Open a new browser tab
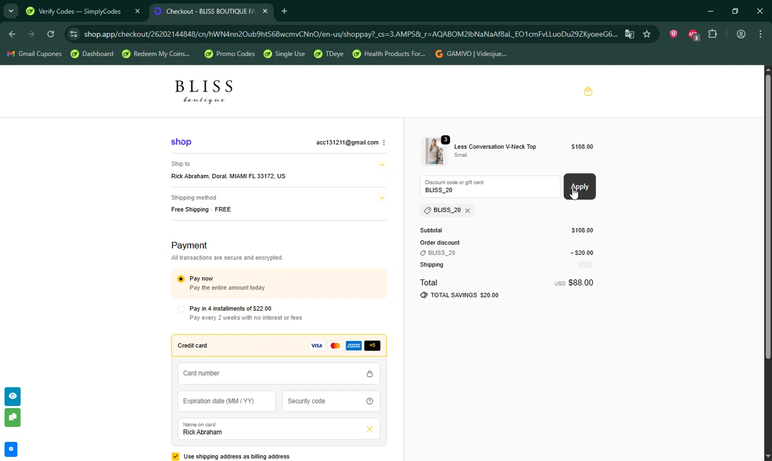The height and width of the screenshot is (461, 772). point(285,11)
